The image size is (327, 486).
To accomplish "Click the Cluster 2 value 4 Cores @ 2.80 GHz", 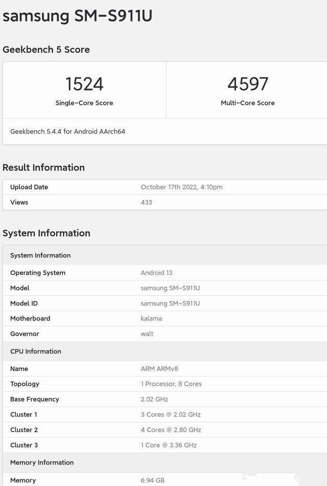I will coord(171,430).
